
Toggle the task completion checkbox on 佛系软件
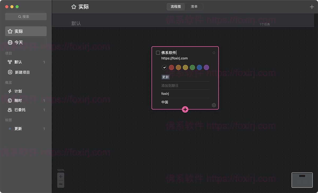[158, 53]
